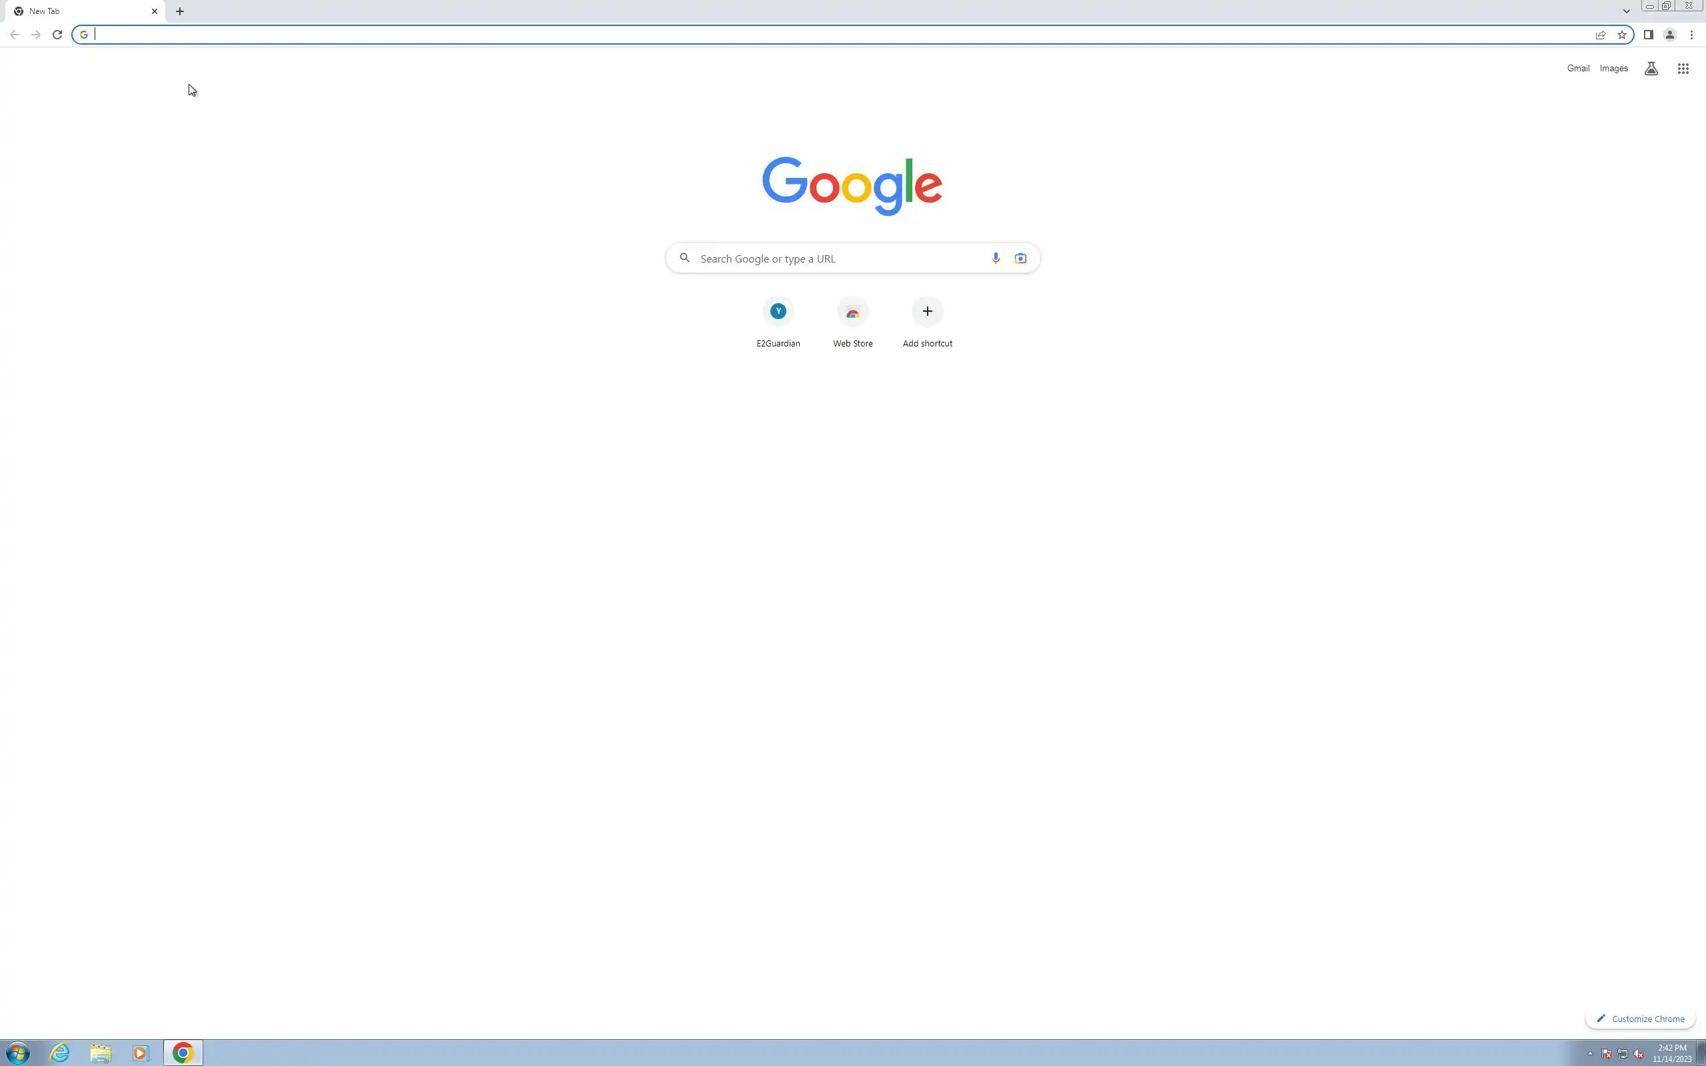
Task: Click the voice search microphone icon
Action: pos(995,258)
